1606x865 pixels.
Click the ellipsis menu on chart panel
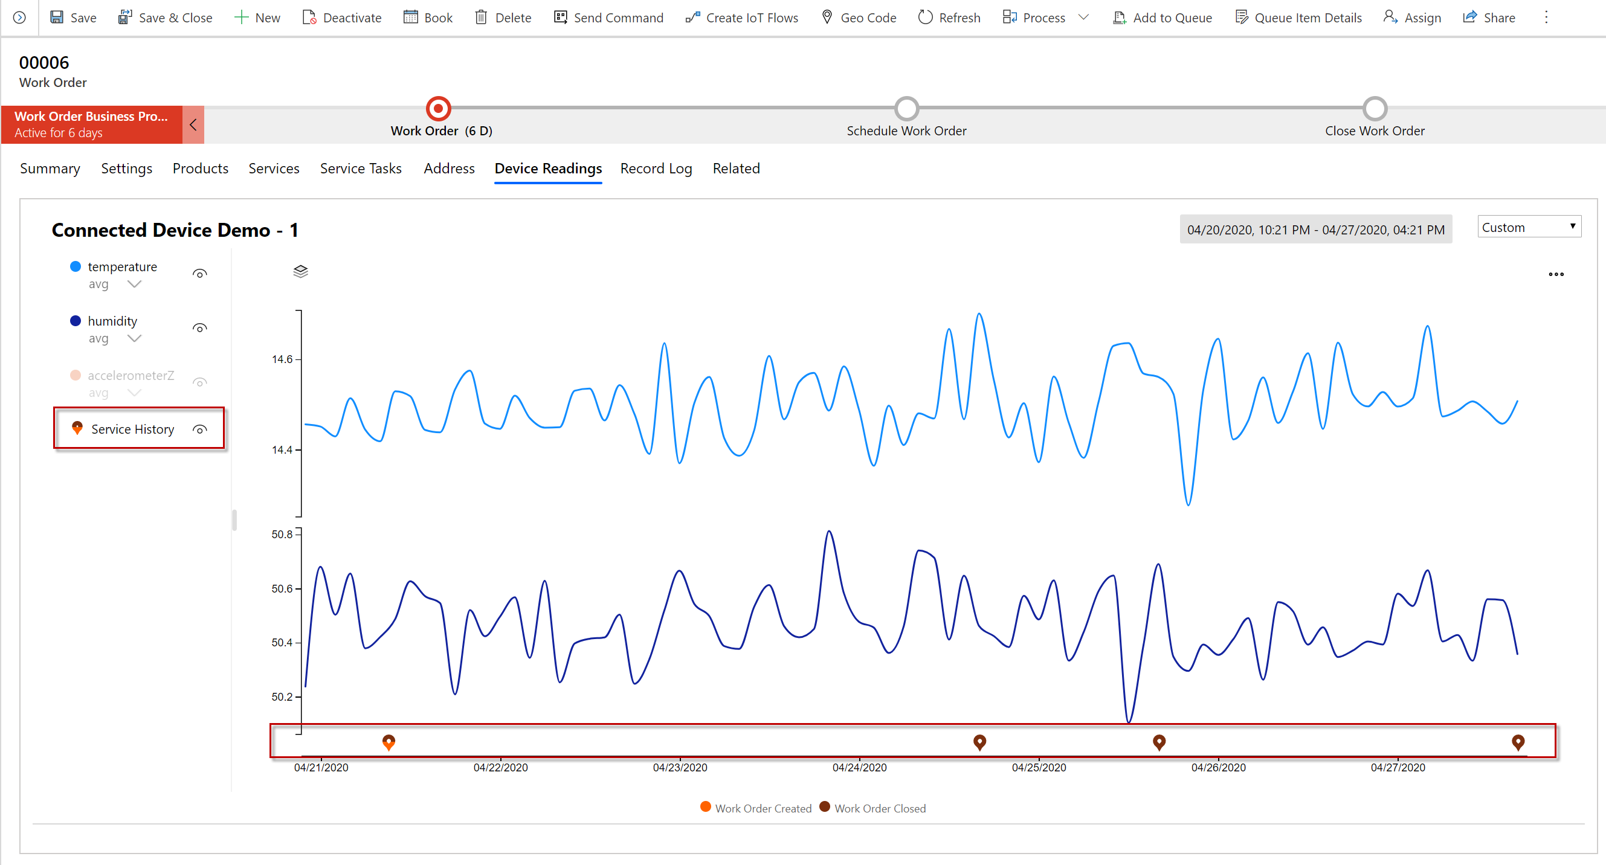(x=1556, y=275)
